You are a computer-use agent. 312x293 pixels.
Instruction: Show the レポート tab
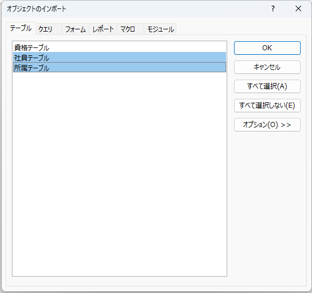pos(103,29)
